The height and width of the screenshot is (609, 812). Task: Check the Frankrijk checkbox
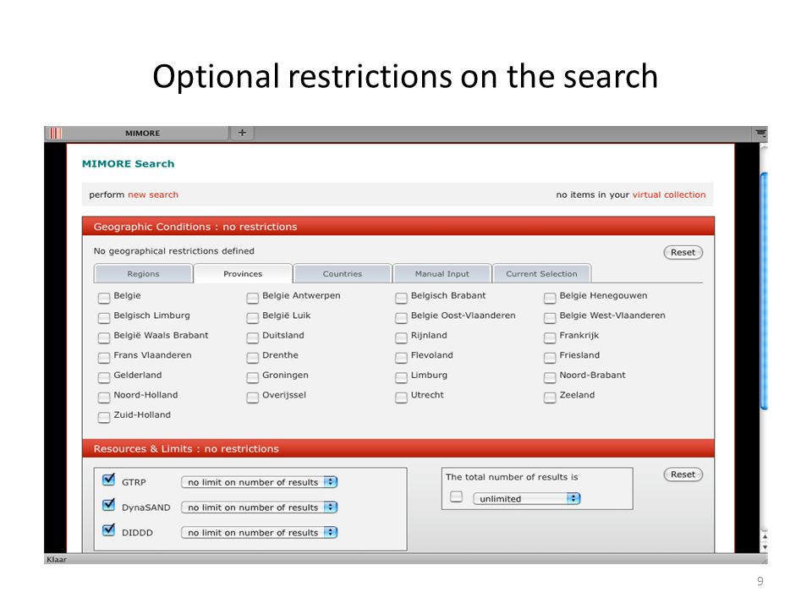550,337
